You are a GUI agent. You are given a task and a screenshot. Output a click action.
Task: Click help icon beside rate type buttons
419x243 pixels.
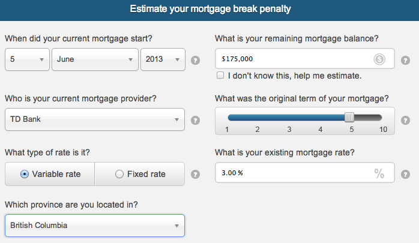195,175
